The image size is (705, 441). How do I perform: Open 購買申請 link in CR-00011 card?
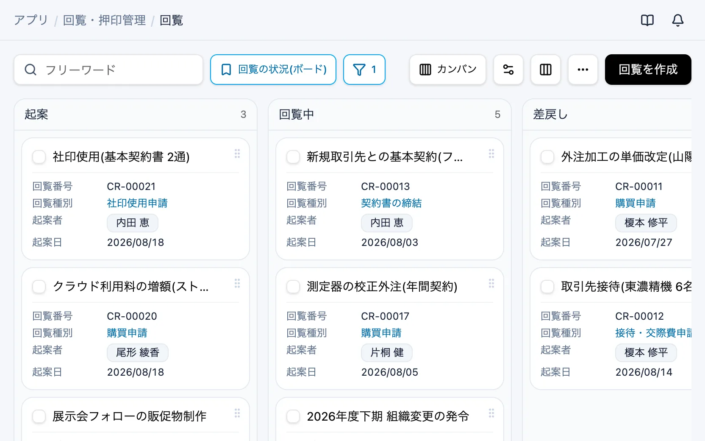coord(636,203)
